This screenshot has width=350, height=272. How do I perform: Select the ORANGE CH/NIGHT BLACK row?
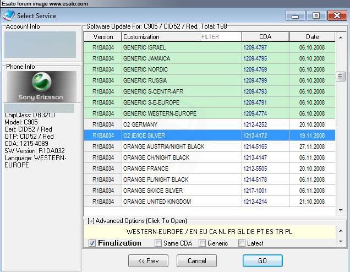[x=210, y=157]
